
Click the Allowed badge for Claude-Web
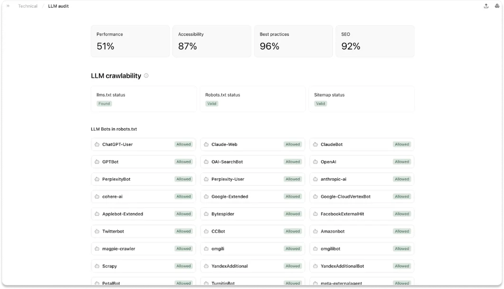(293, 144)
